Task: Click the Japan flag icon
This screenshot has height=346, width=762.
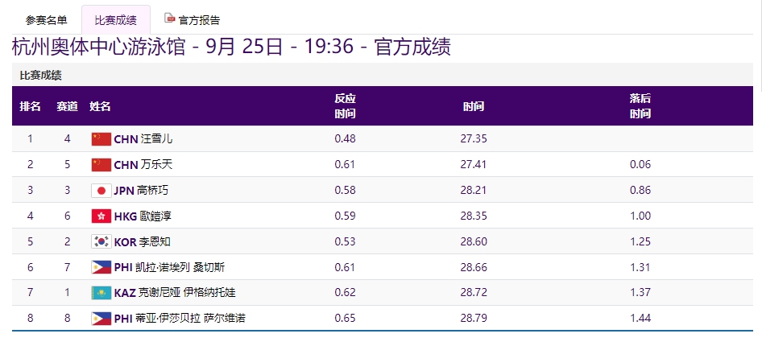Action: [101, 190]
